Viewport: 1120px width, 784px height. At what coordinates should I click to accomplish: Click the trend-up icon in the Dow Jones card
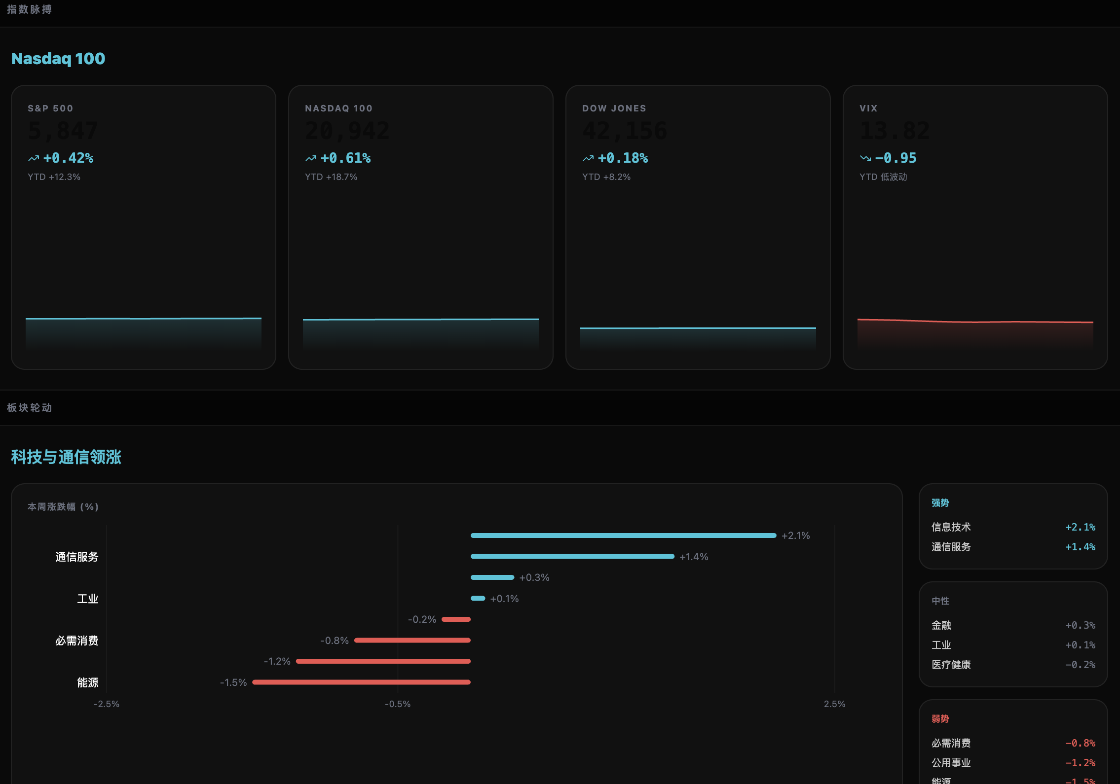click(588, 158)
